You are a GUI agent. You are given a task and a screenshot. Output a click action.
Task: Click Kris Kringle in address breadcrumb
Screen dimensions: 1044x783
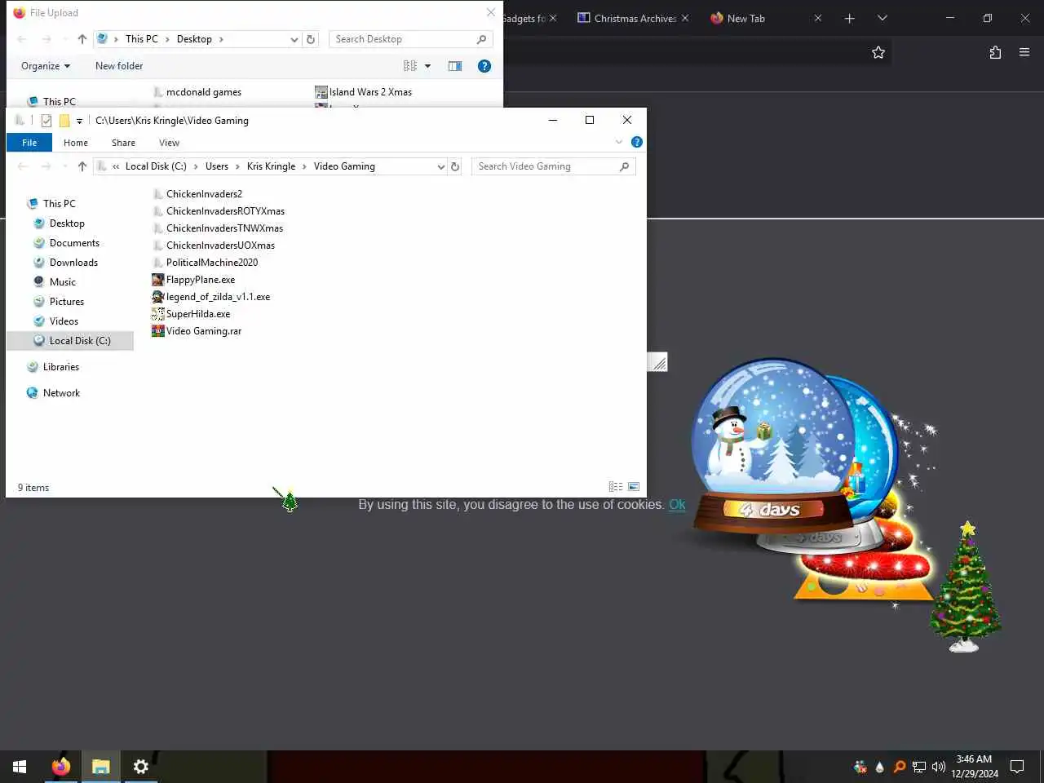click(x=271, y=166)
